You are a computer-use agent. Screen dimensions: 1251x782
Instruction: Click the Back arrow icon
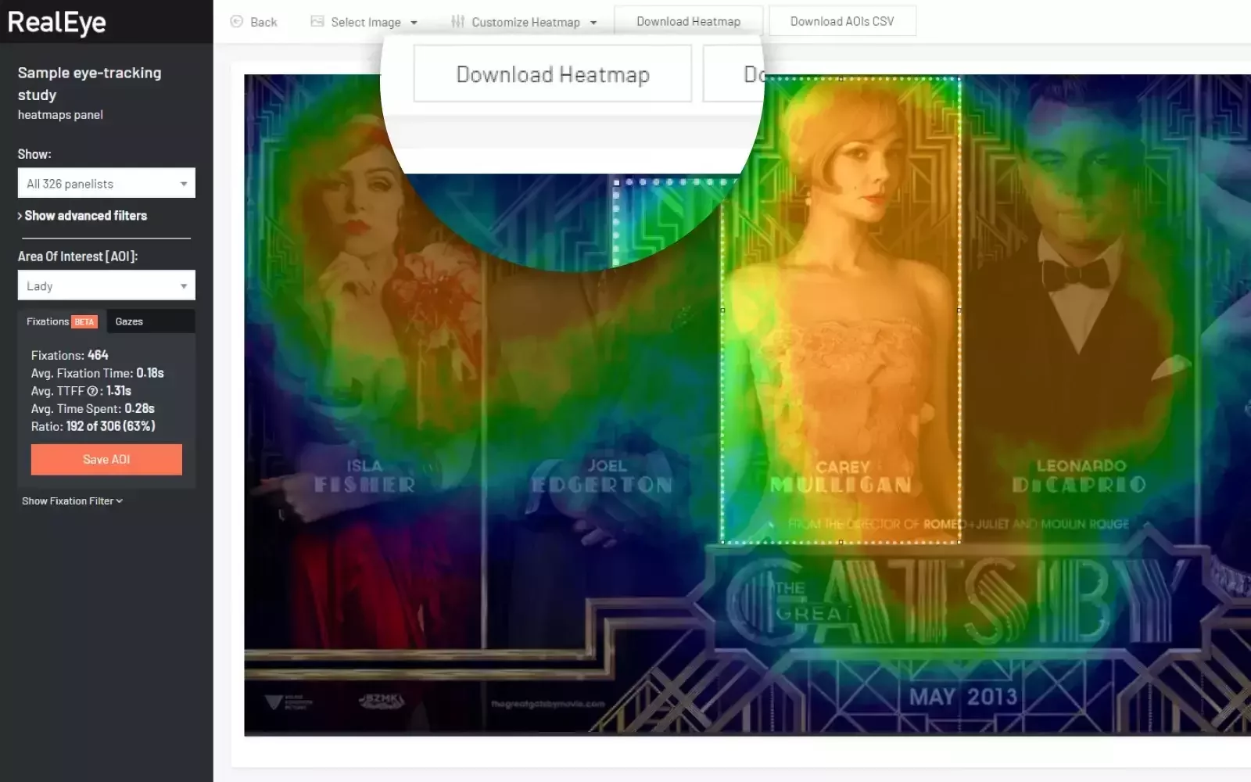pos(236,22)
